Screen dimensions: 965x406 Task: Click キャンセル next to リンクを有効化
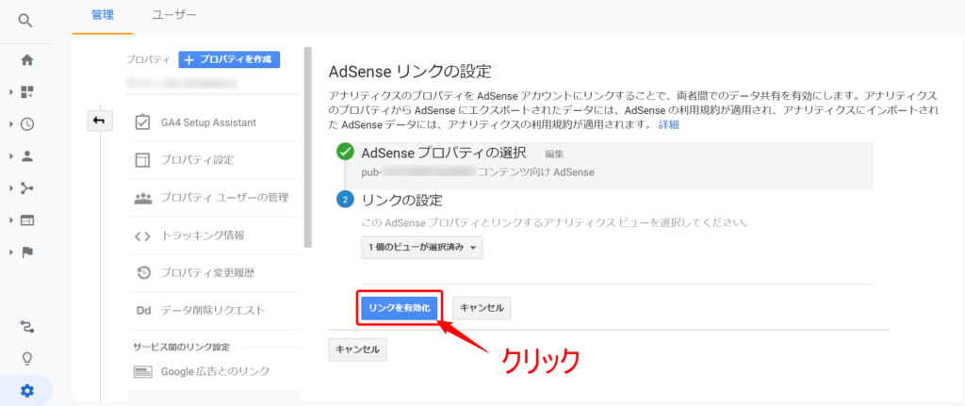(482, 308)
